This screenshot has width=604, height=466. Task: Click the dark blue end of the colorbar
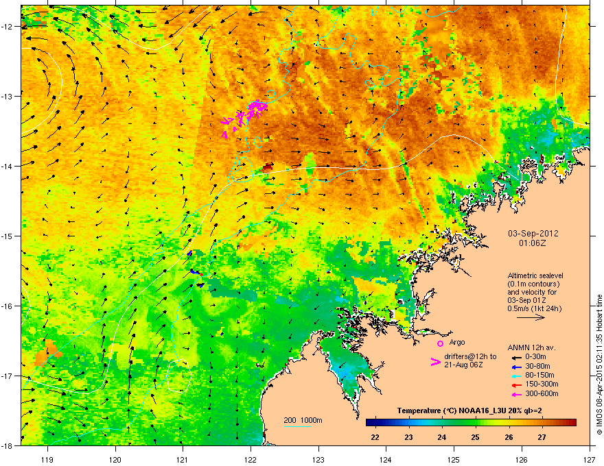point(371,423)
